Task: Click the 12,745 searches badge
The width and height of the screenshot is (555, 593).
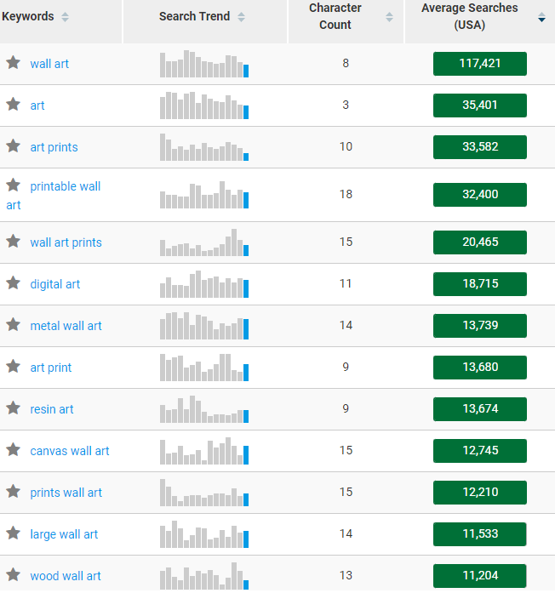Action: click(x=480, y=450)
